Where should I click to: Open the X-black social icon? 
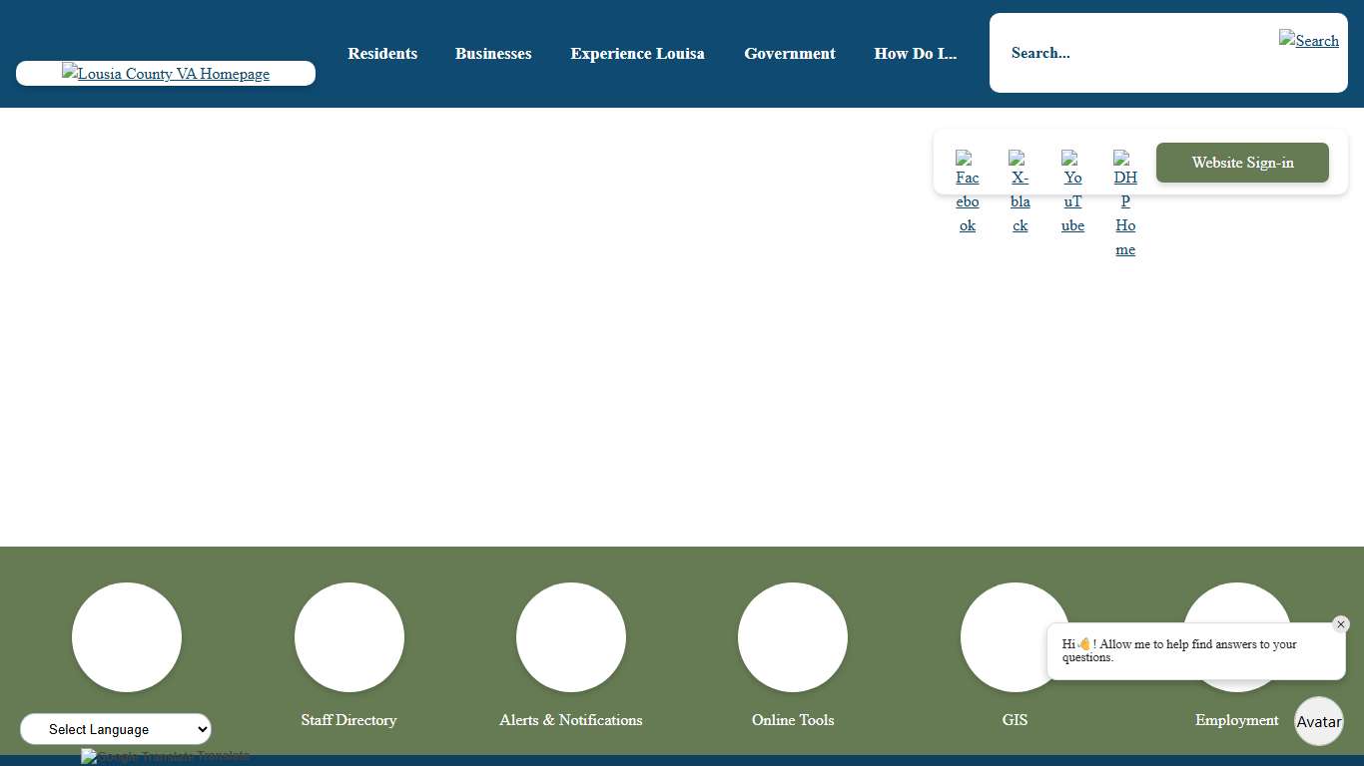pyautogui.click(x=1020, y=191)
